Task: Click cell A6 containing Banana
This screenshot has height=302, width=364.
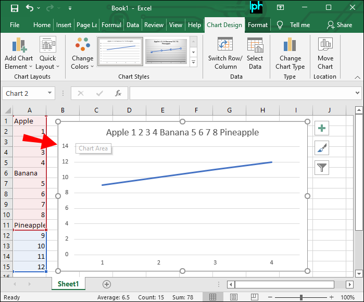Action: pos(30,173)
